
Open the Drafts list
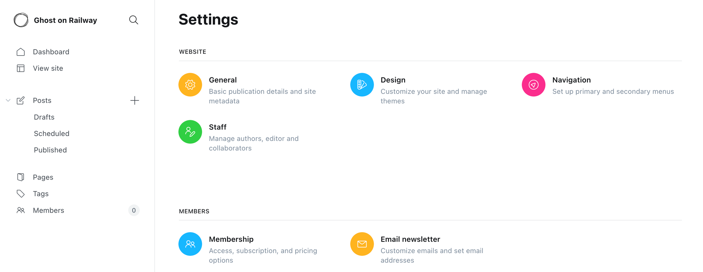(x=44, y=117)
